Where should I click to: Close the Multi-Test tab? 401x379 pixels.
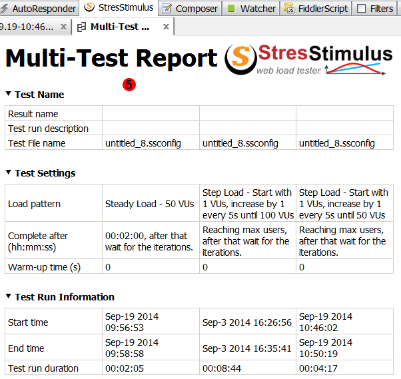pyautogui.click(x=167, y=27)
